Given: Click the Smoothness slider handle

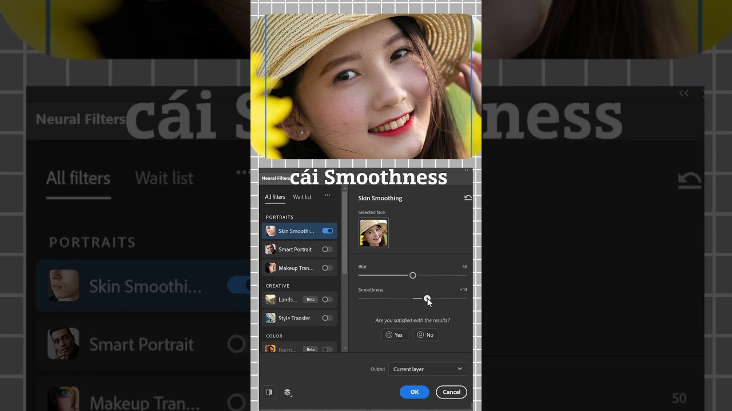Looking at the screenshot, I should (x=427, y=298).
